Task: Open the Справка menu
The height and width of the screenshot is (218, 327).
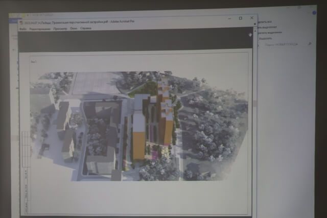Action: pyautogui.click(x=86, y=29)
